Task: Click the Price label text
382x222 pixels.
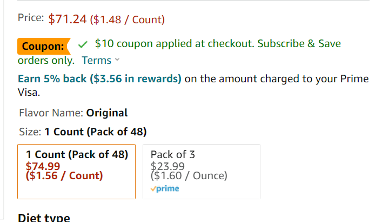Action: (x=31, y=17)
